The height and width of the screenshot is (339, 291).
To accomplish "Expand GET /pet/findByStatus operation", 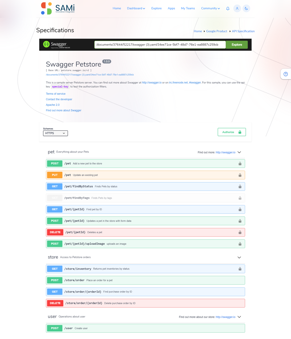I will (x=145, y=187).
